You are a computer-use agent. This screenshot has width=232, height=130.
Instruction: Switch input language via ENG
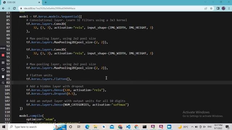coord(210,127)
